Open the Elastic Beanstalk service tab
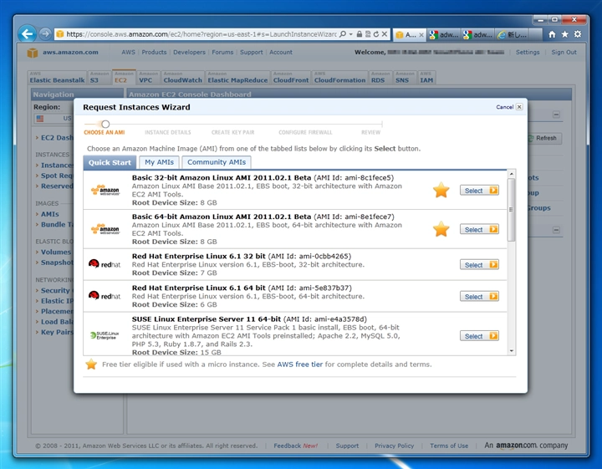 point(57,78)
